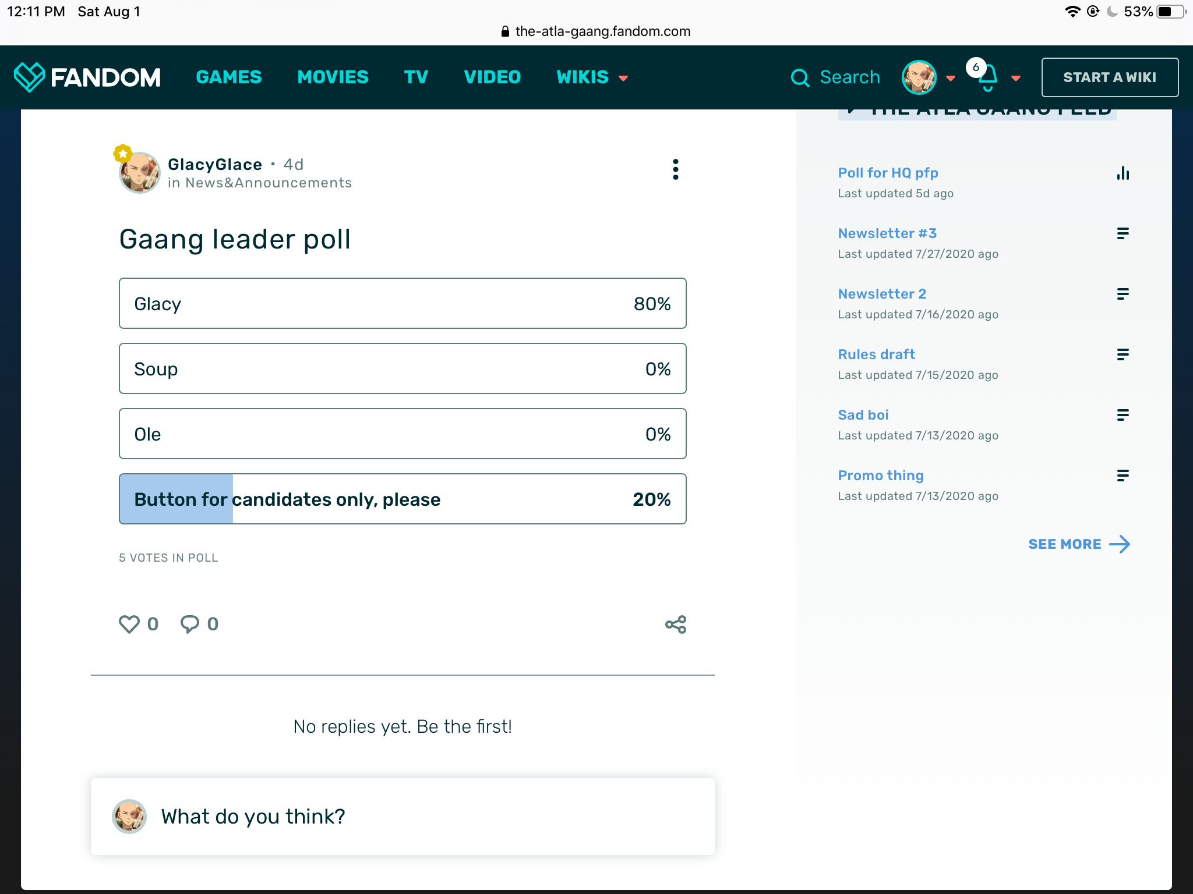
Task: Like the post with heart icon
Action: coord(129,624)
